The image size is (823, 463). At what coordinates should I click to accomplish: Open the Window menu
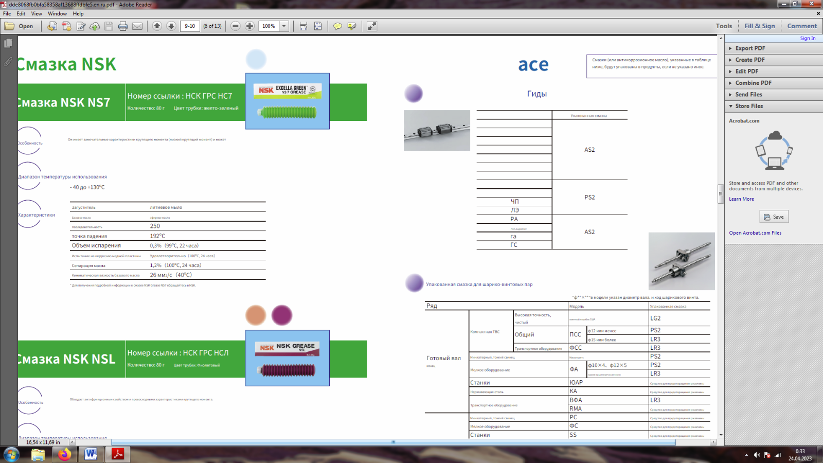(57, 13)
